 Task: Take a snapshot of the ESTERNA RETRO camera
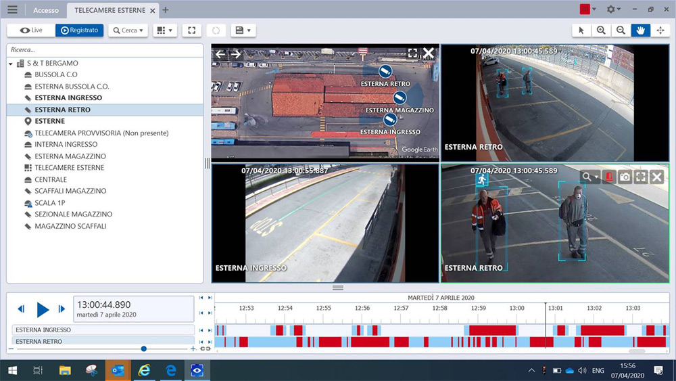(x=625, y=177)
